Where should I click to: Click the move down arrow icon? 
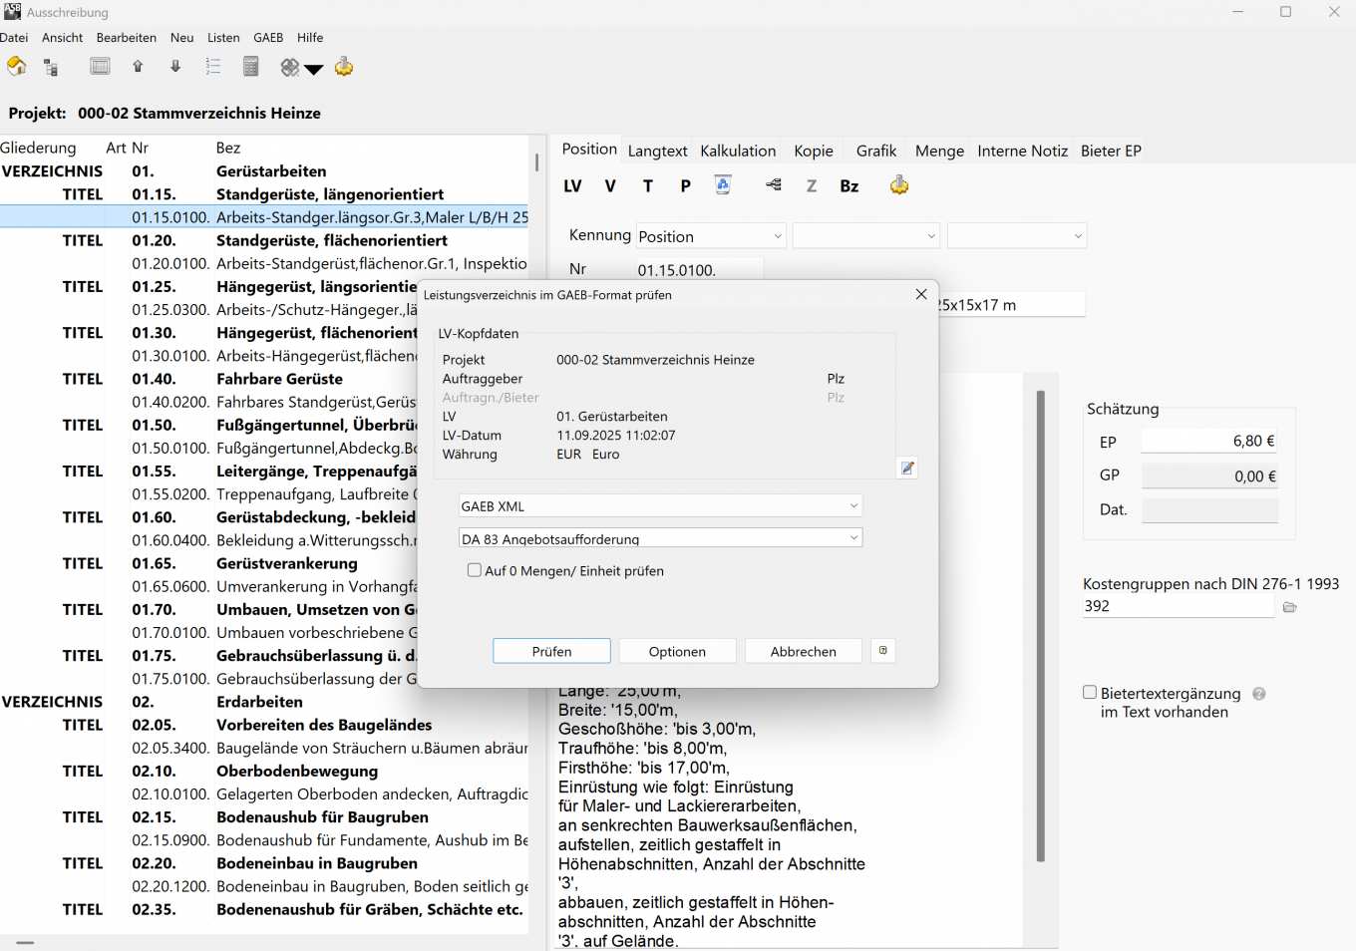point(175,67)
